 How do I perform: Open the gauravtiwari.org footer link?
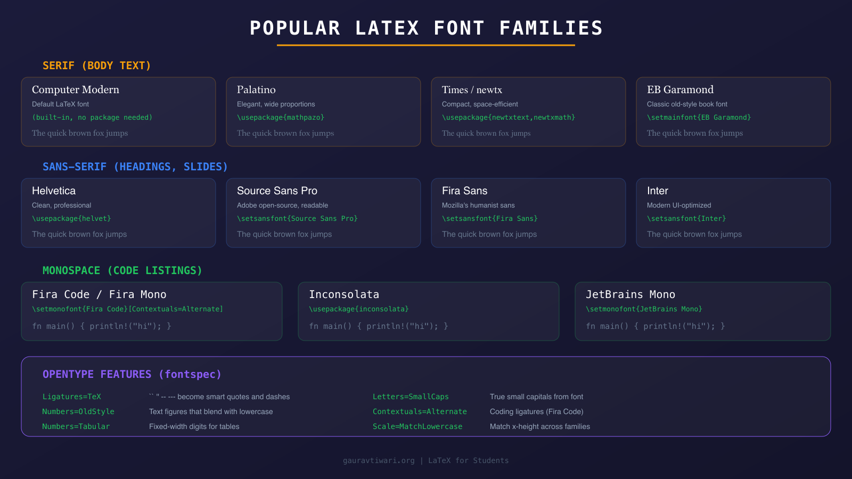[x=380, y=460]
